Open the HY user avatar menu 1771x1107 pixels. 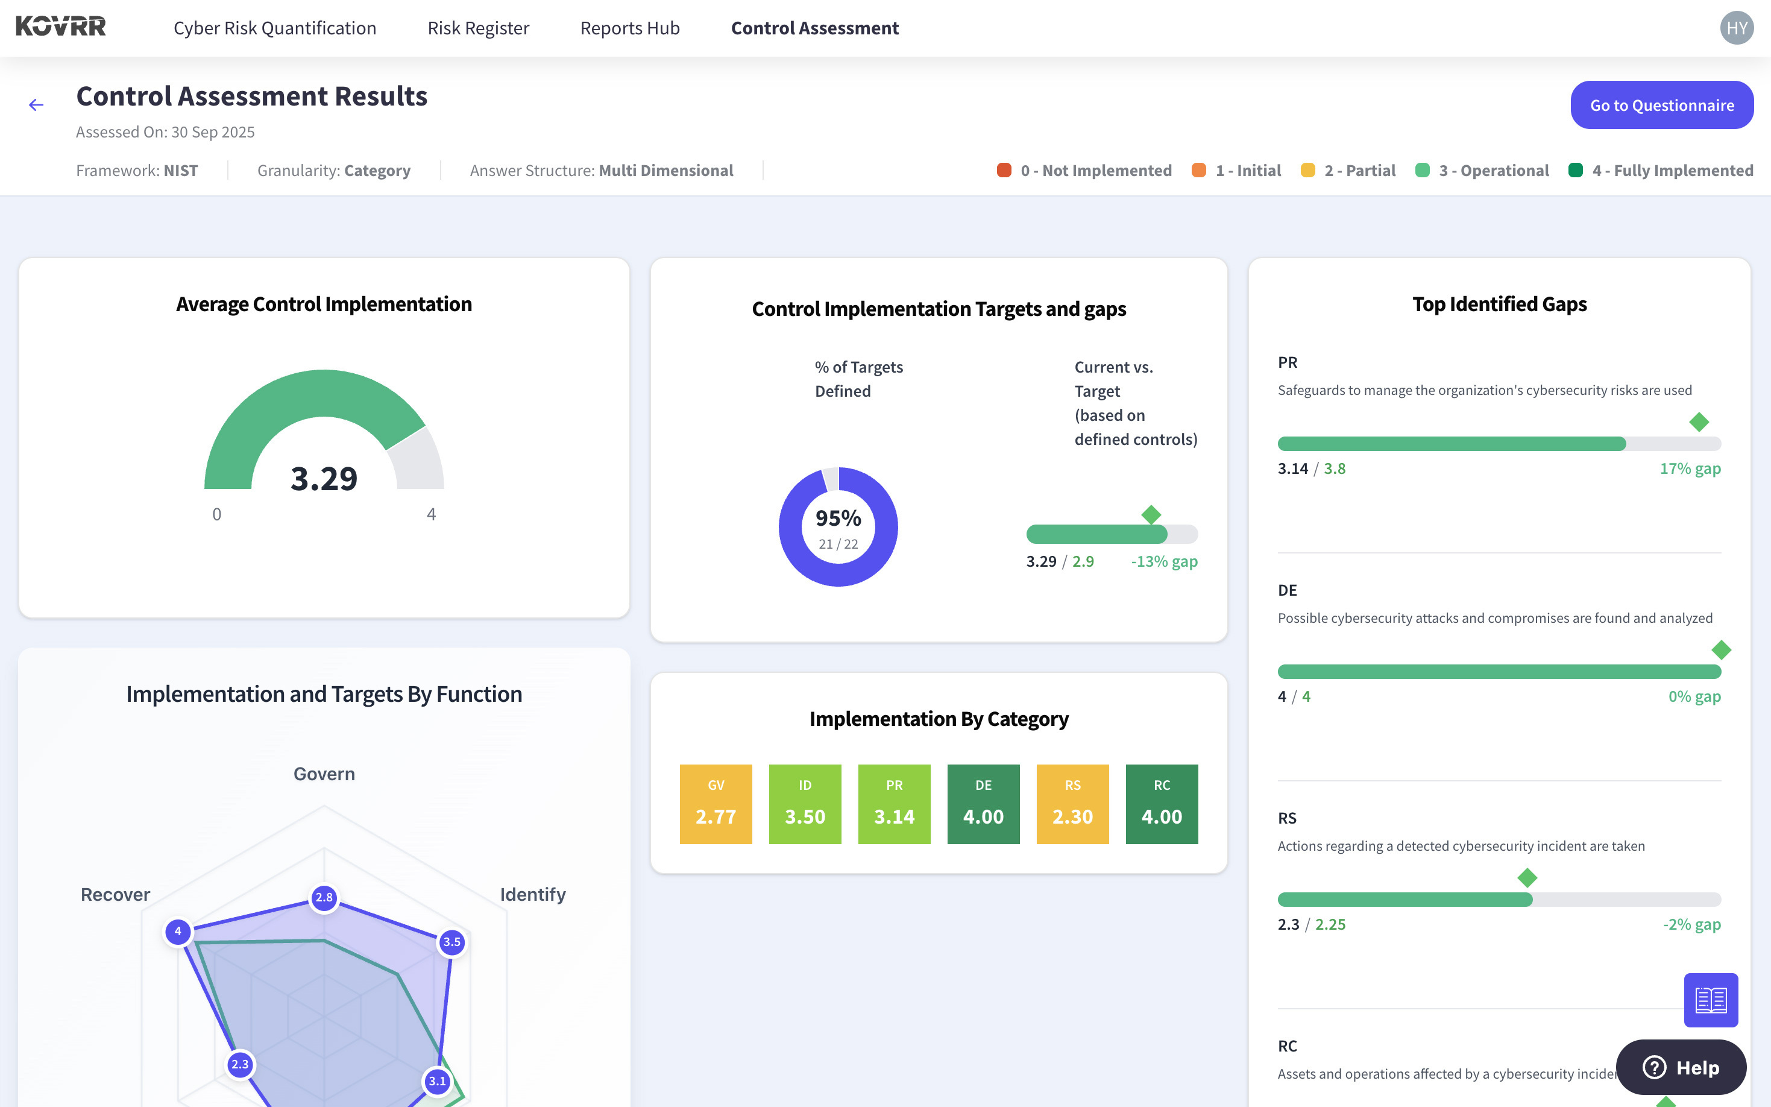pos(1736,28)
